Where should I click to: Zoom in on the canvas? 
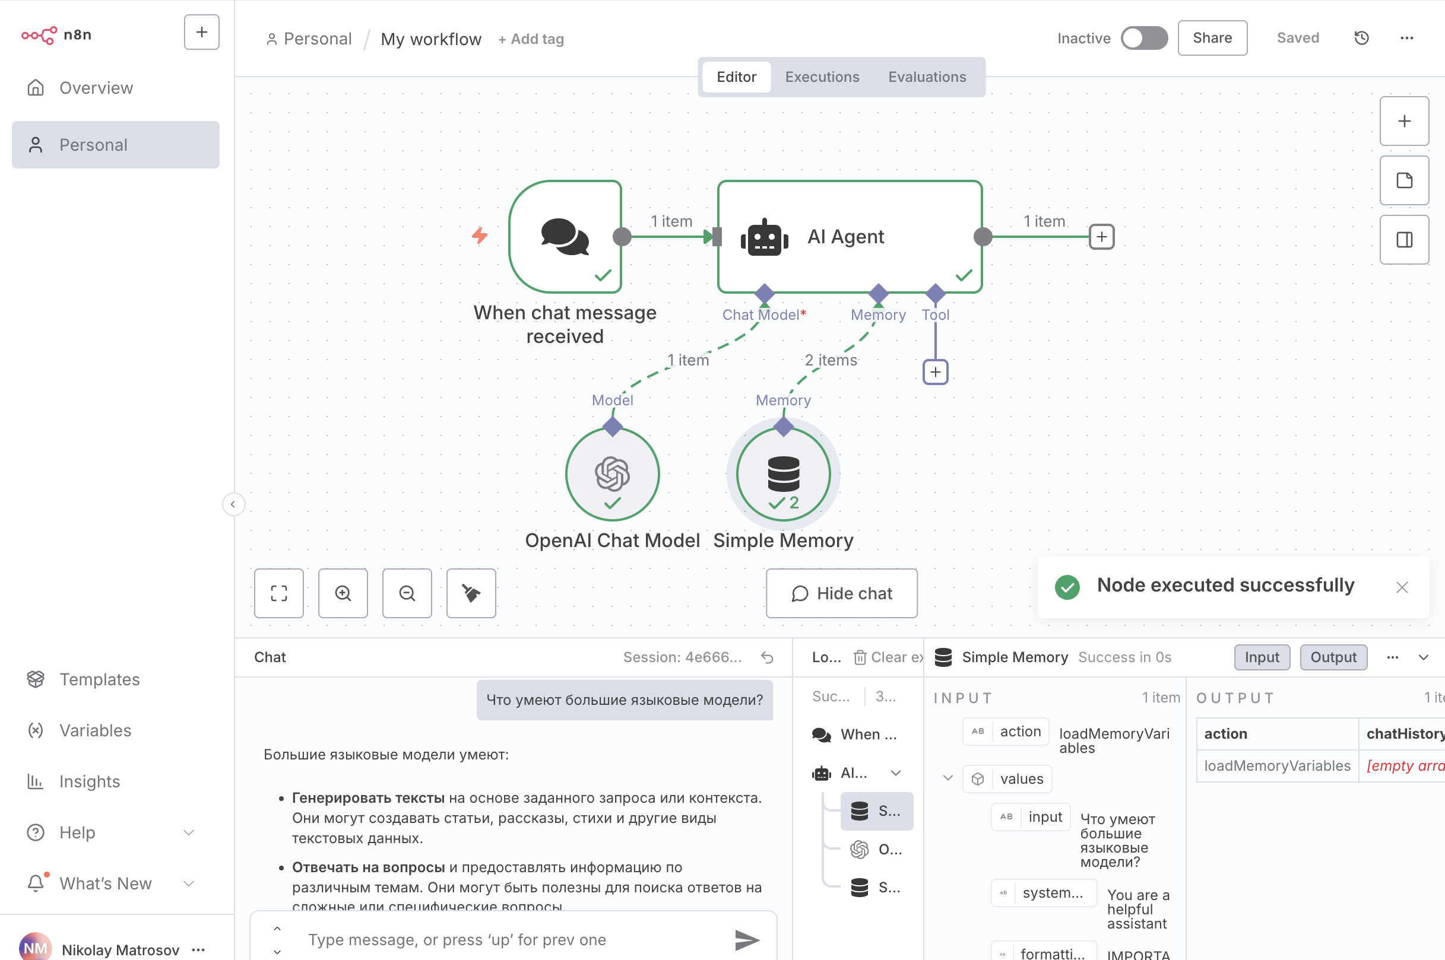click(x=343, y=593)
